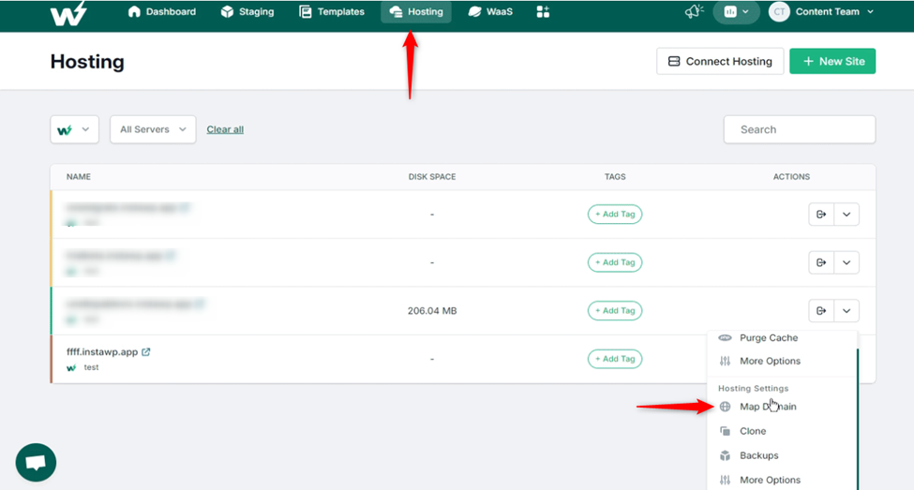The image size is (914, 490).
Task: Open the live chat bubble
Action: (x=37, y=463)
